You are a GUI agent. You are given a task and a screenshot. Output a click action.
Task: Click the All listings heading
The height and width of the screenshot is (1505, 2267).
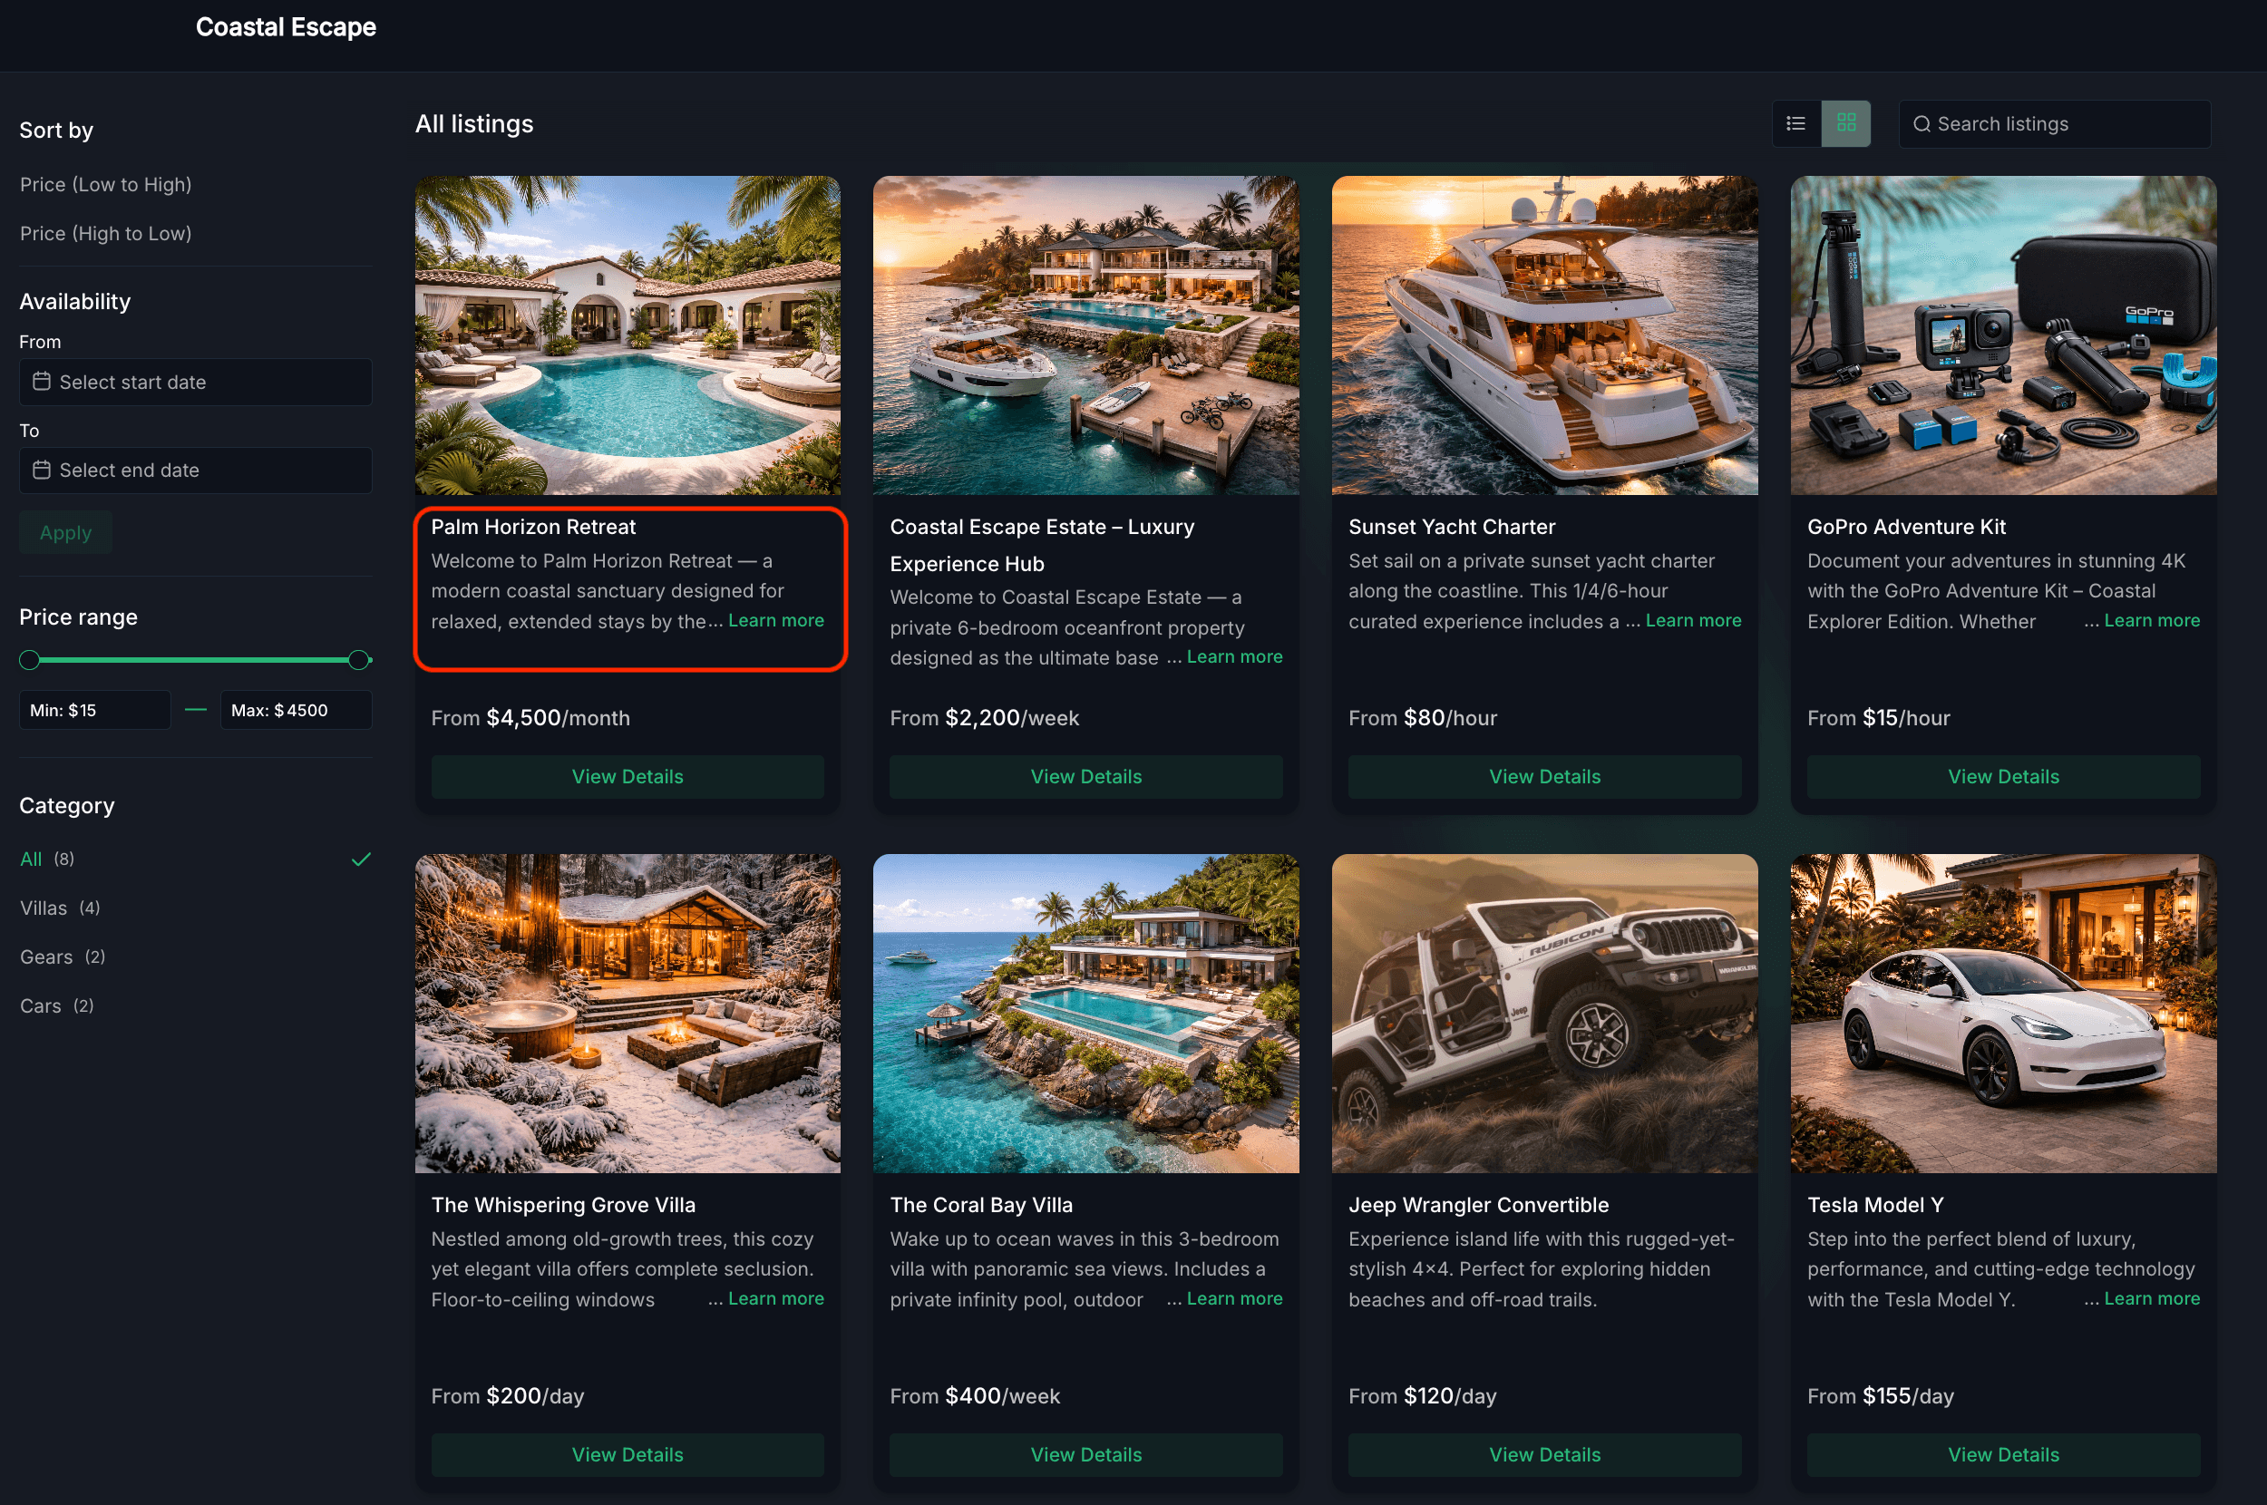[474, 124]
